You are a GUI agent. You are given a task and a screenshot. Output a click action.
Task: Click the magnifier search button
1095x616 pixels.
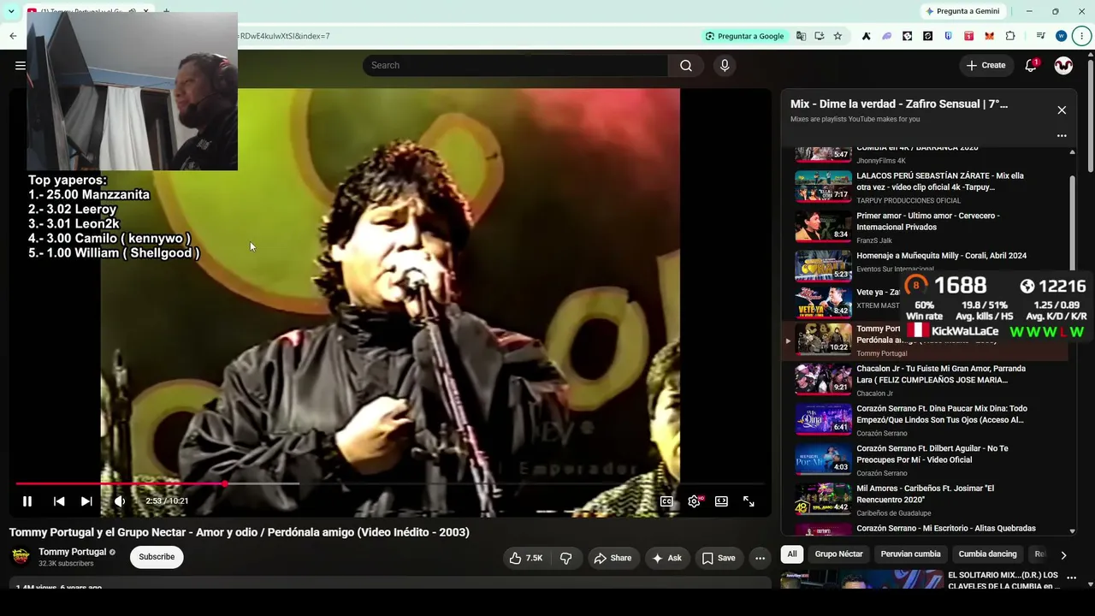686,65
